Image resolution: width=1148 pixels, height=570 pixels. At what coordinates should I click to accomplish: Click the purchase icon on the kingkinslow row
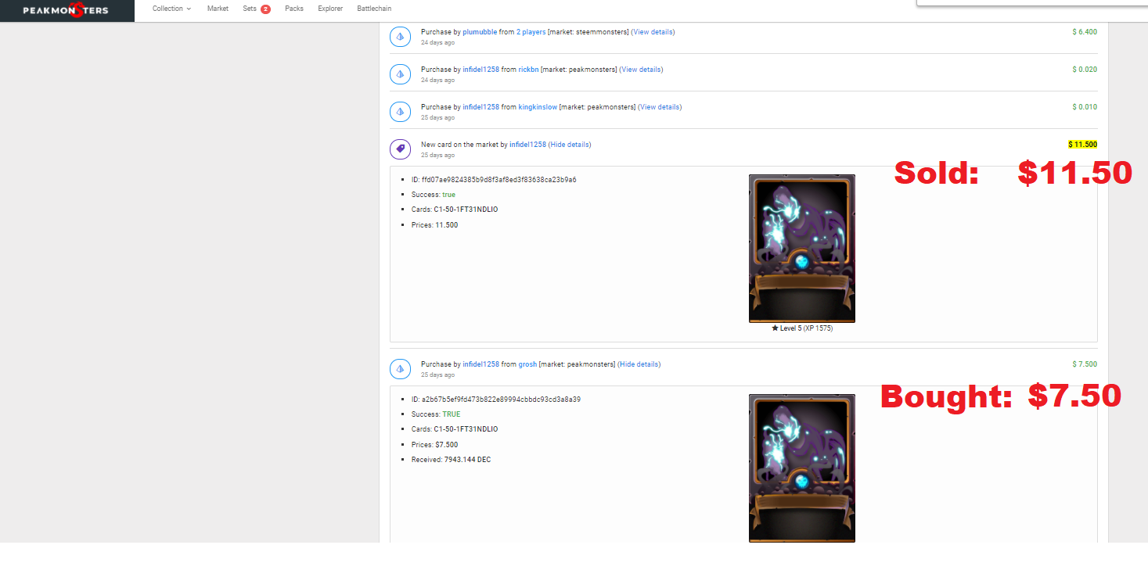400,112
